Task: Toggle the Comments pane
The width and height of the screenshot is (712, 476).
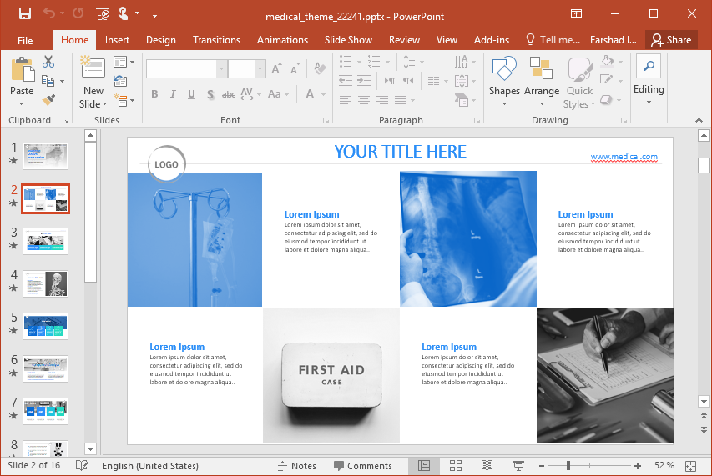Action: (x=362, y=466)
